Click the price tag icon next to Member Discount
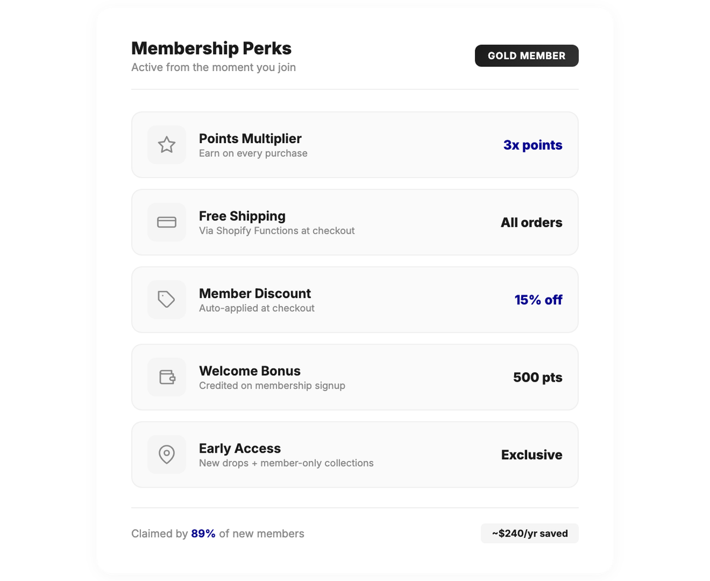 point(166,299)
